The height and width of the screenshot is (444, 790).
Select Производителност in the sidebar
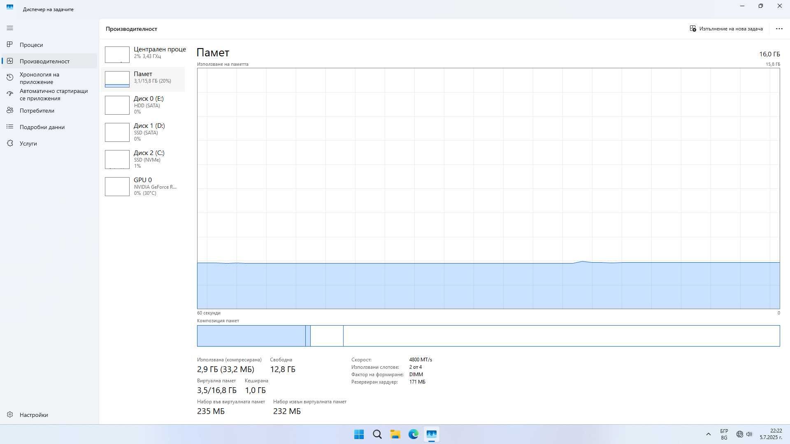click(49, 61)
